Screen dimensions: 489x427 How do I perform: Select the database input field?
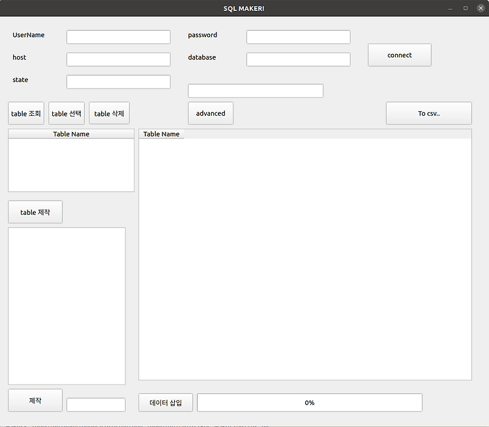click(299, 59)
